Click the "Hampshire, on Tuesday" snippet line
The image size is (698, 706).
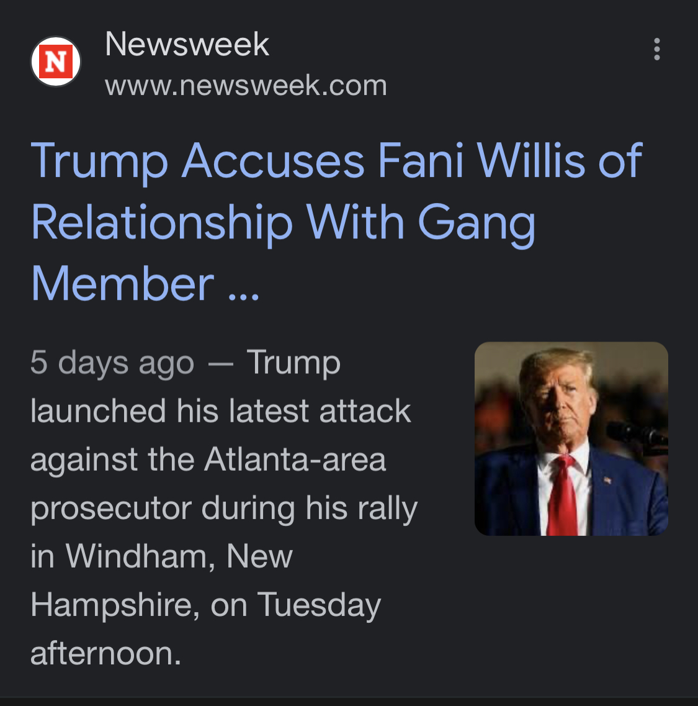[205, 605]
